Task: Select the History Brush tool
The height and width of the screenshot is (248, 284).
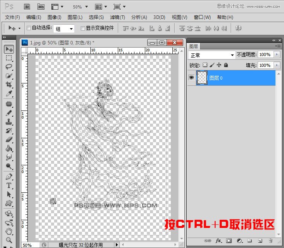Action: pyautogui.click(x=9, y=131)
